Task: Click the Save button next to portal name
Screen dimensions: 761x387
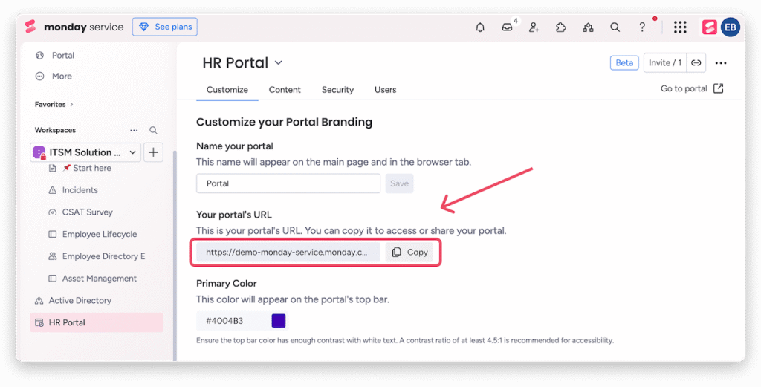Action: click(x=399, y=183)
